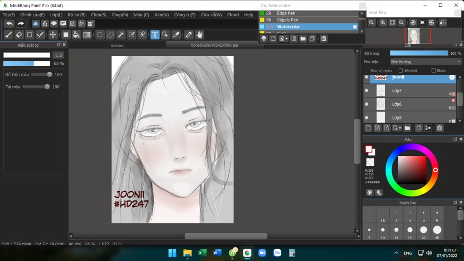Click the Undo arrow
This screenshot has height=261, width=464.
[10, 24]
